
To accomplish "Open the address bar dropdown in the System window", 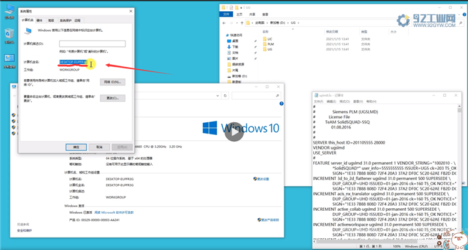I will (218, 96).
